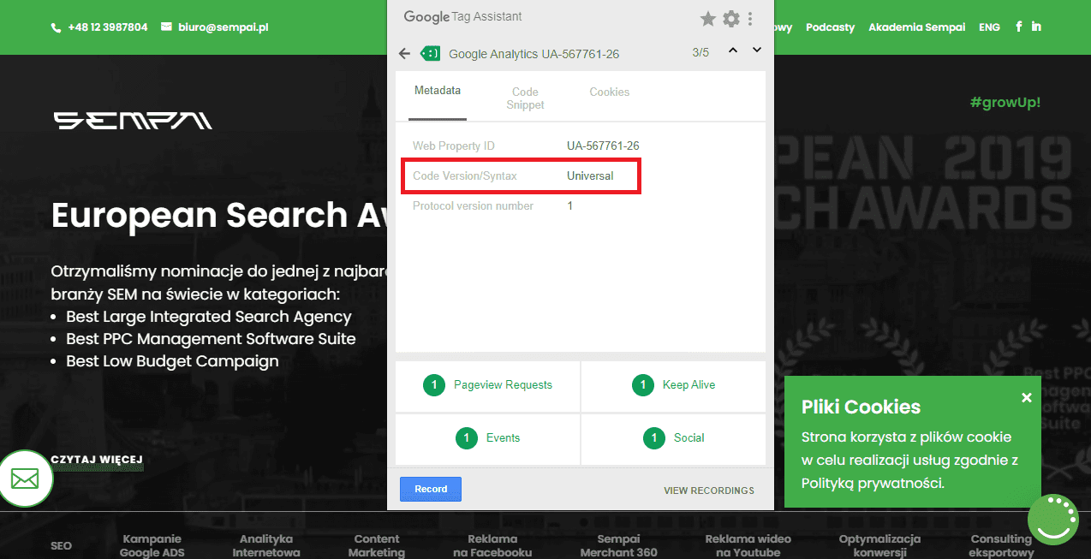Open the LinkedIn icon in top bar
Viewport: 1091px width, 559px height.
point(1036,27)
